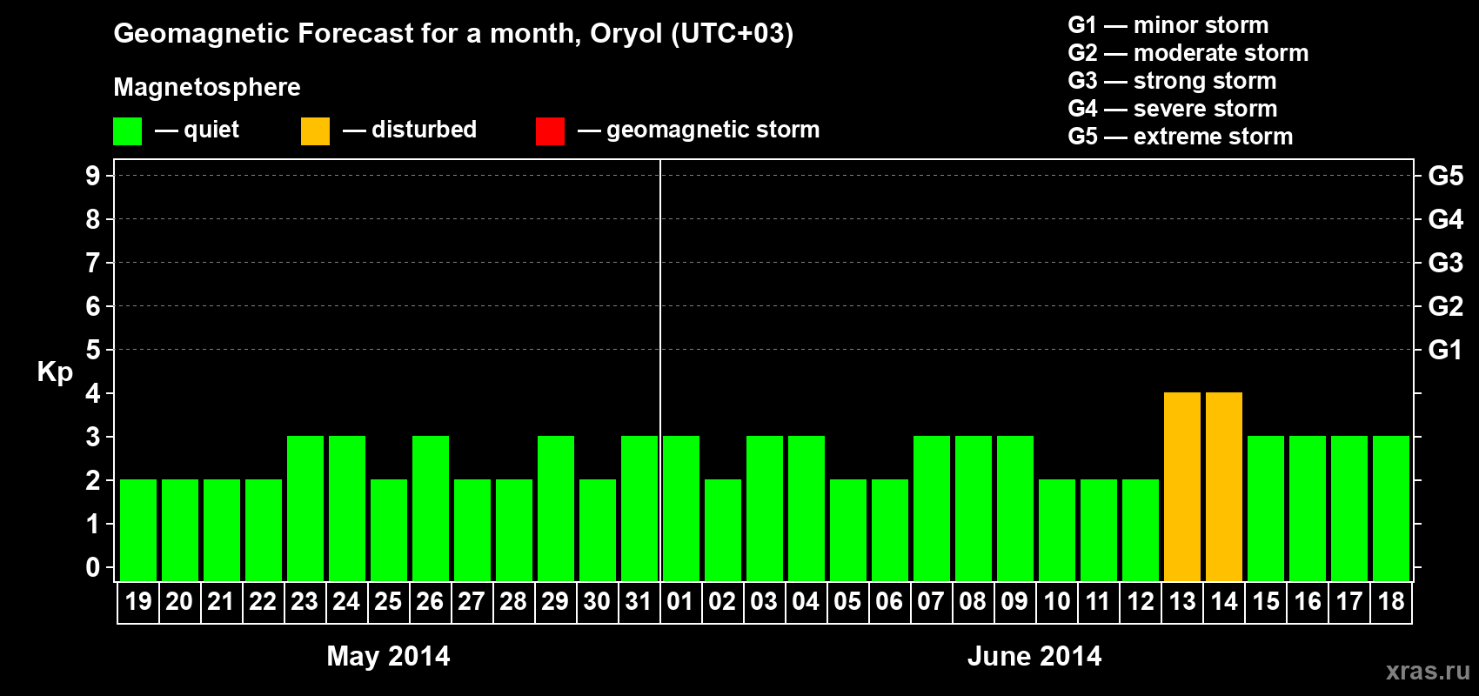
Task: Click the 'G1 — minor storm' legend text
Action: [1168, 25]
